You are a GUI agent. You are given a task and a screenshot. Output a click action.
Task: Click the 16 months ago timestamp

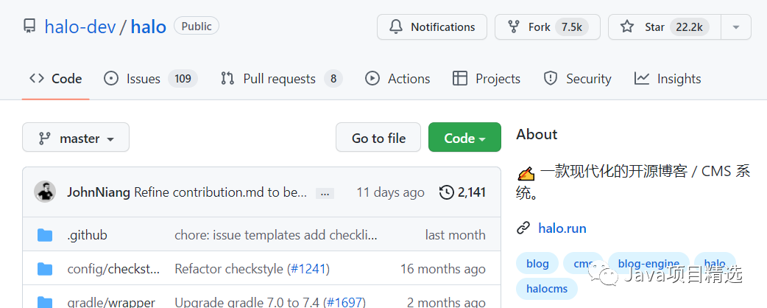tap(443, 269)
